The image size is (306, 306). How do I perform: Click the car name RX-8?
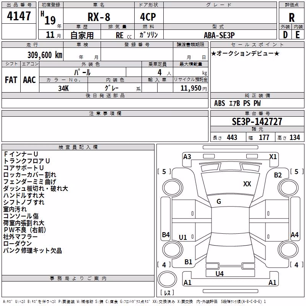pos(99,17)
